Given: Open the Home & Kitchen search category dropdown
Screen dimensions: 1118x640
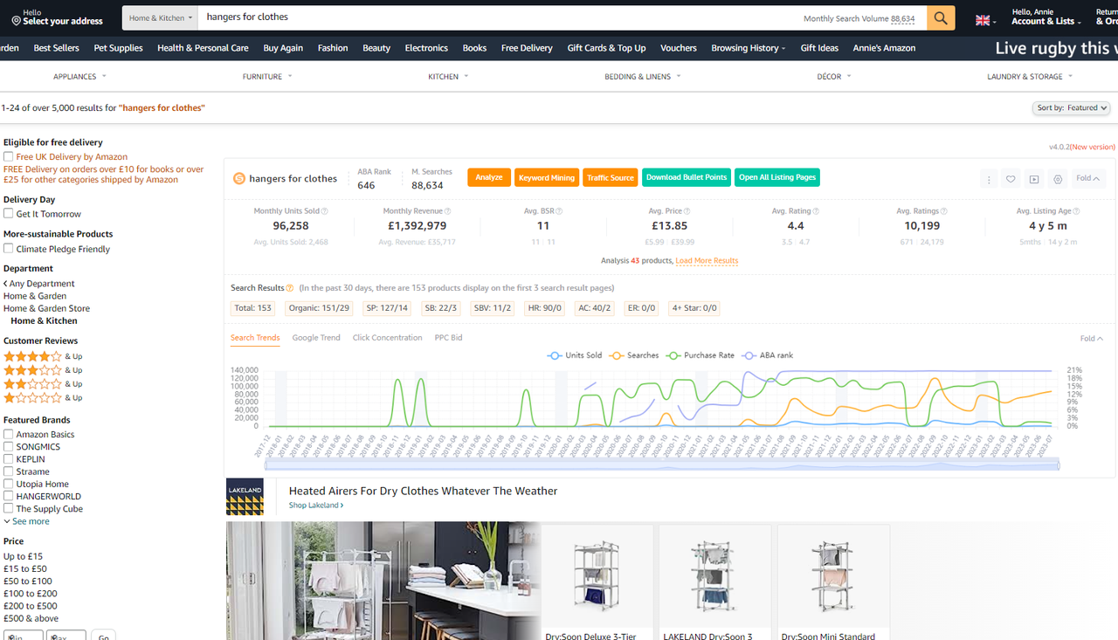Looking at the screenshot, I should pyautogui.click(x=161, y=17).
